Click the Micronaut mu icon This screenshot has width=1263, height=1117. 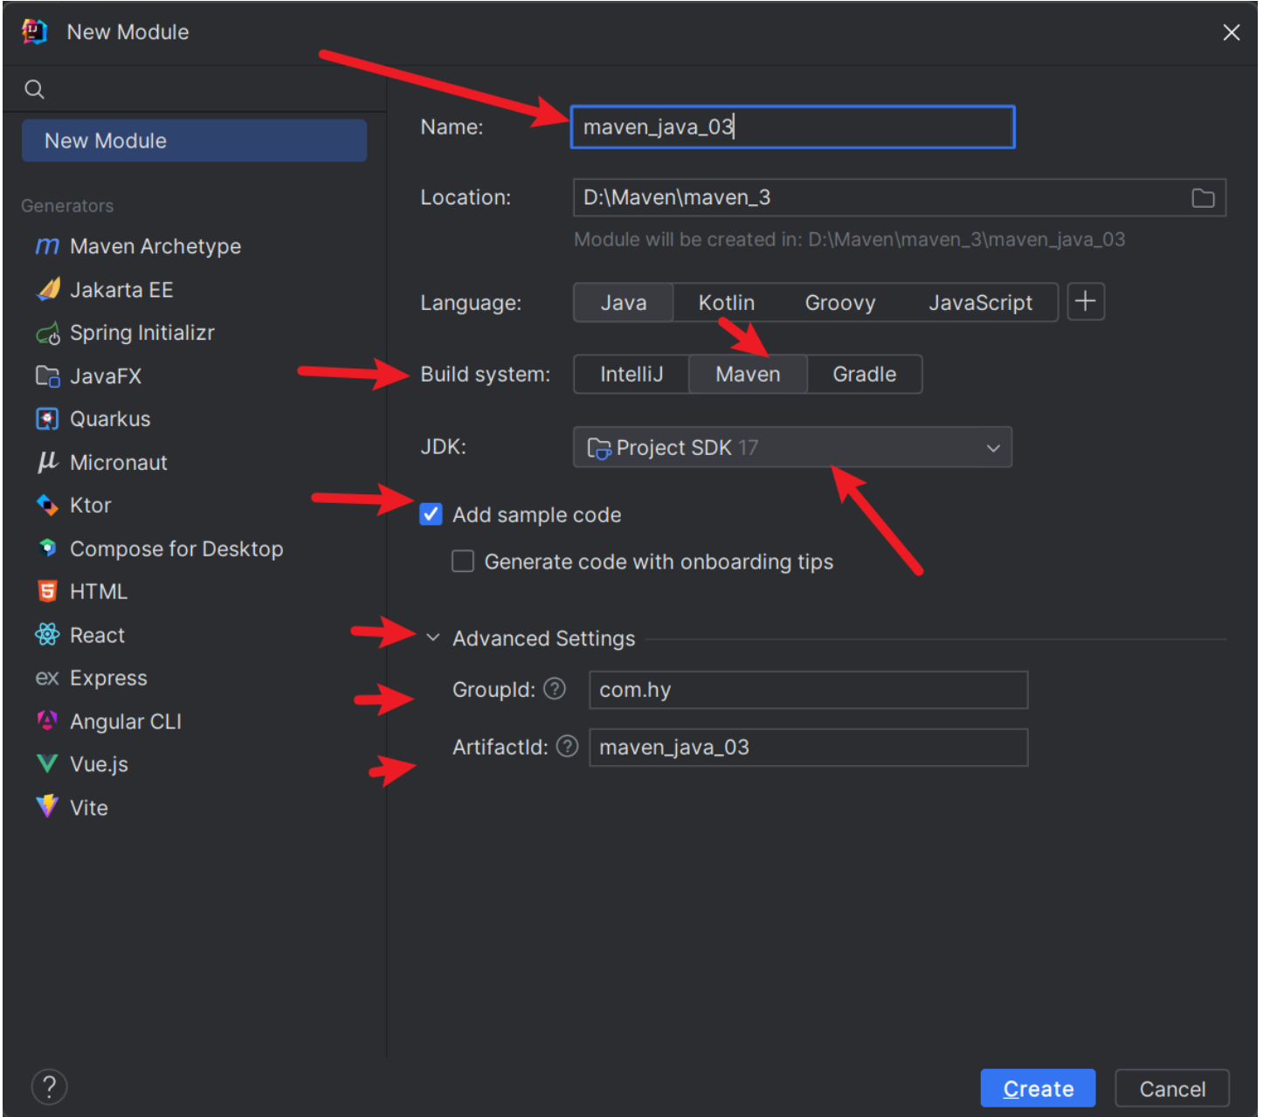(47, 462)
